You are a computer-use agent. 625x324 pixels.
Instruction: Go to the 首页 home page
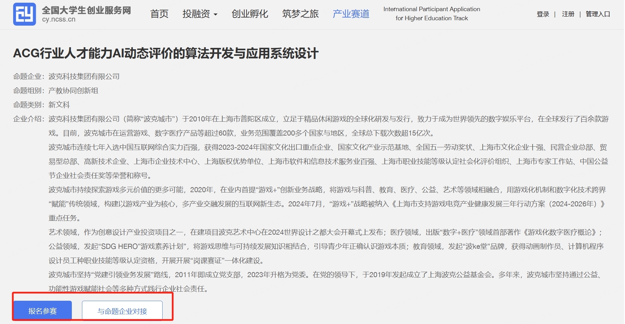[x=159, y=14]
